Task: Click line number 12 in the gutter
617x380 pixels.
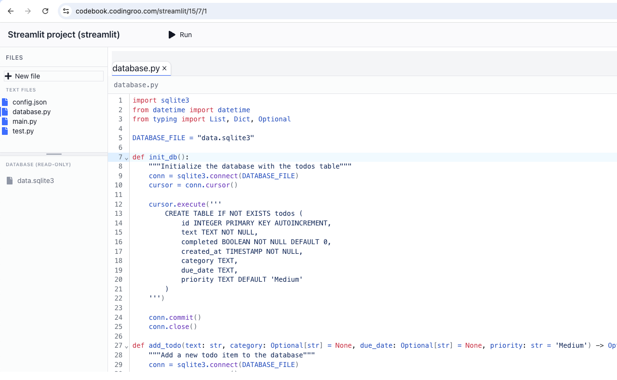Action: point(119,204)
